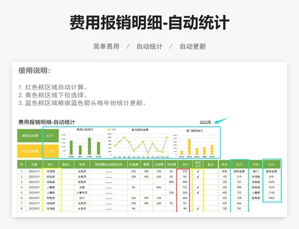Select department summary amount 1019

[271, 187]
